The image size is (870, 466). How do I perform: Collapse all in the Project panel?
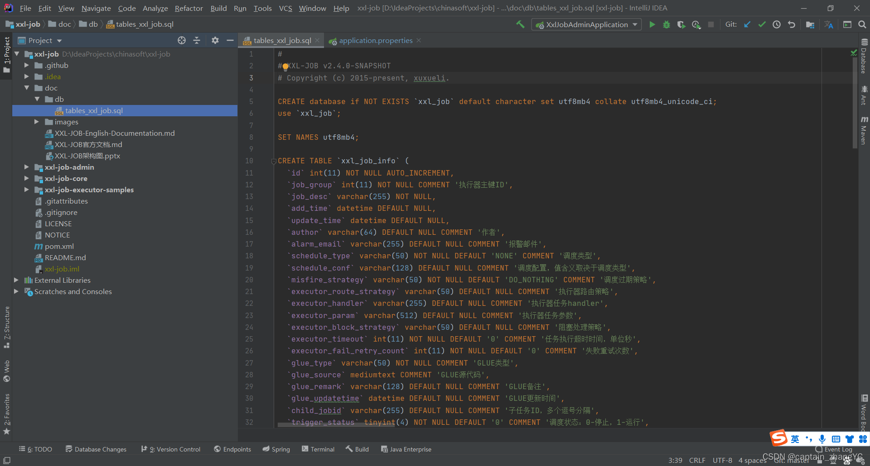(197, 40)
